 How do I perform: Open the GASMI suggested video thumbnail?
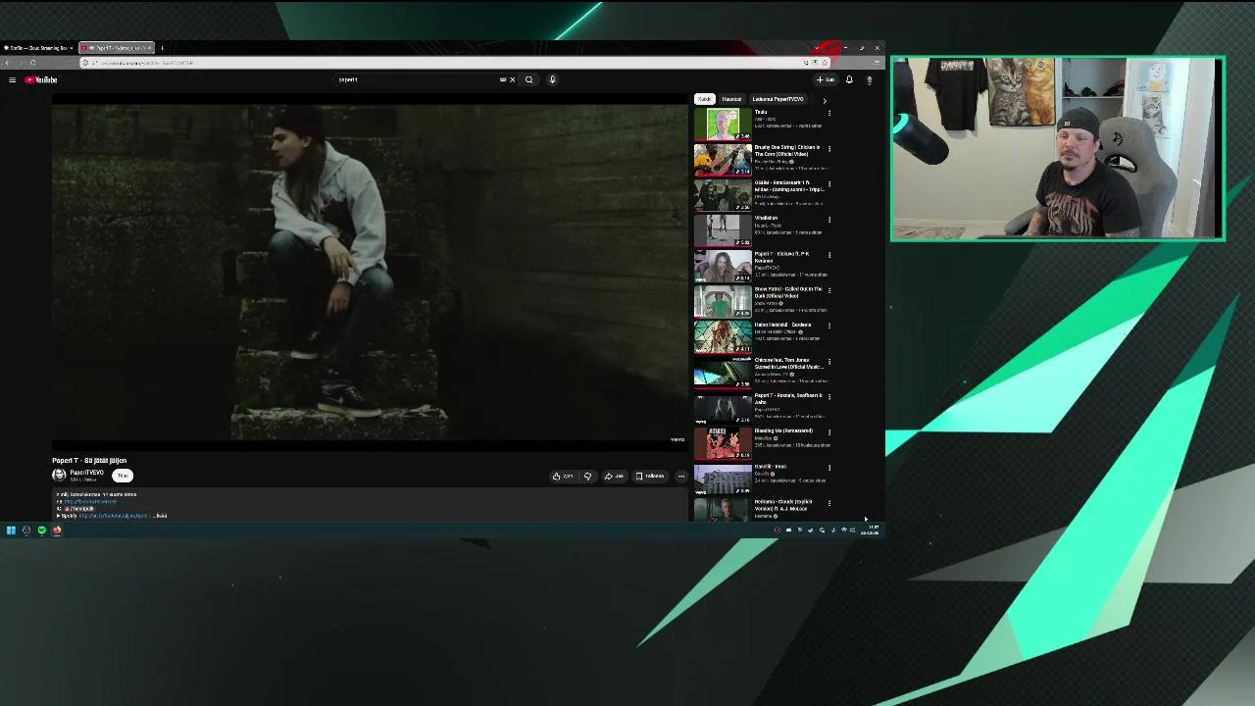point(723,194)
